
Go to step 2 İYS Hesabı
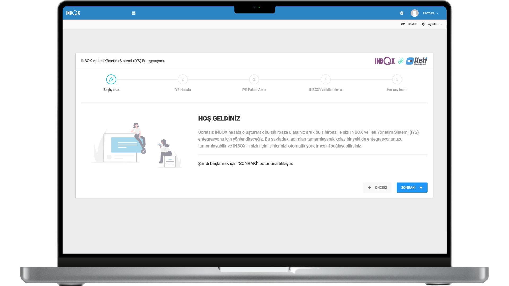click(x=183, y=79)
